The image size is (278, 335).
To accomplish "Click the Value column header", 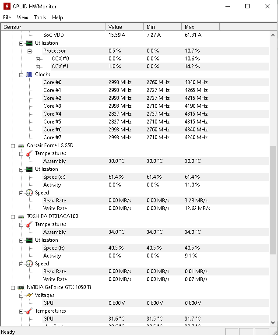I will tap(124, 27).
